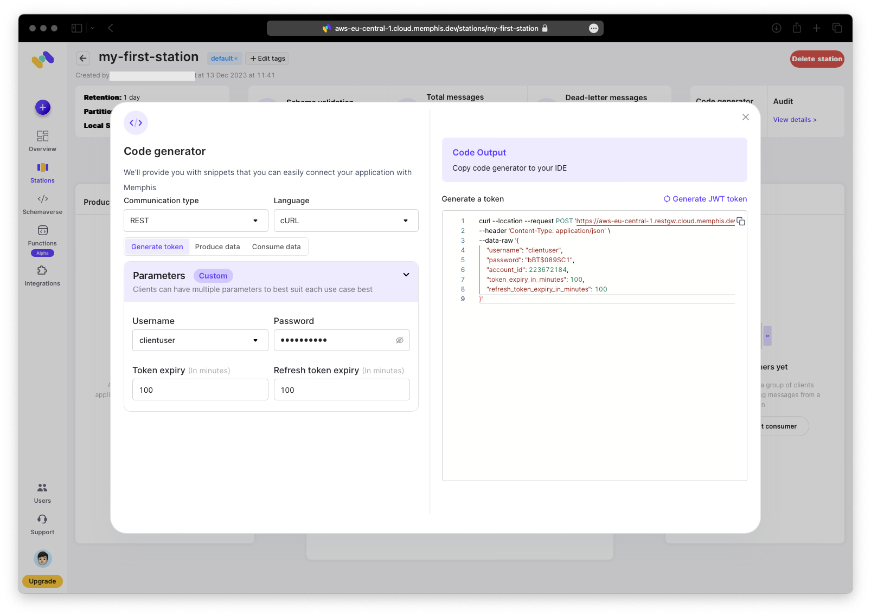Collapse the Parameters section chevron
This screenshot has height=616, width=871.
point(406,275)
